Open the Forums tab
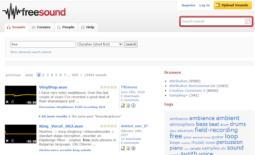Screen dimensions: 255x155 coord(41,27)
